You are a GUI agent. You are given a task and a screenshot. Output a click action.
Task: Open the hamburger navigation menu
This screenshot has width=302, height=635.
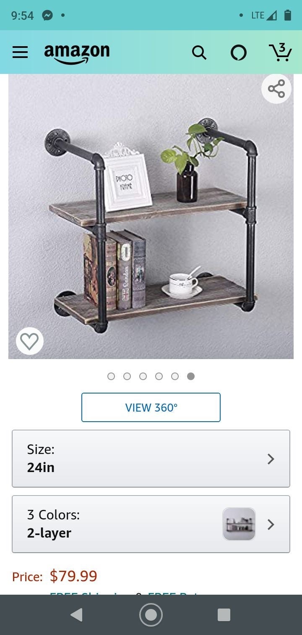click(x=20, y=52)
